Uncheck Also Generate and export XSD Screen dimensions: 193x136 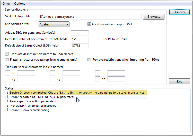[89, 24]
